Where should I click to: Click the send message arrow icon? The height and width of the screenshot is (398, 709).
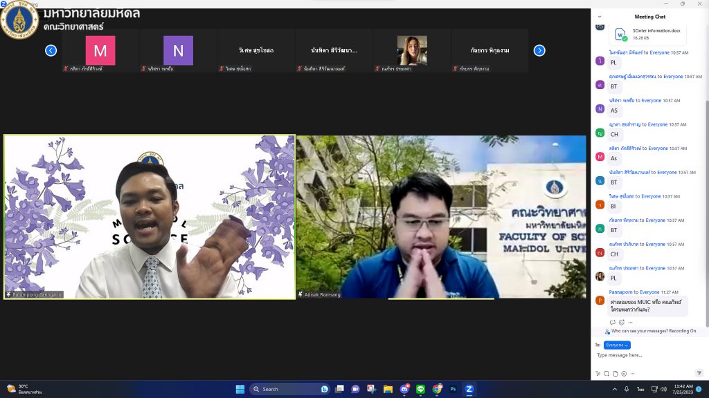tap(699, 373)
